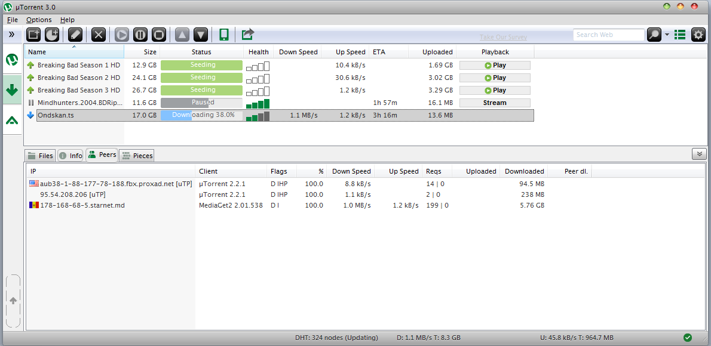Click the green Share icon in the toolbar
711x346 pixels.
(248, 35)
